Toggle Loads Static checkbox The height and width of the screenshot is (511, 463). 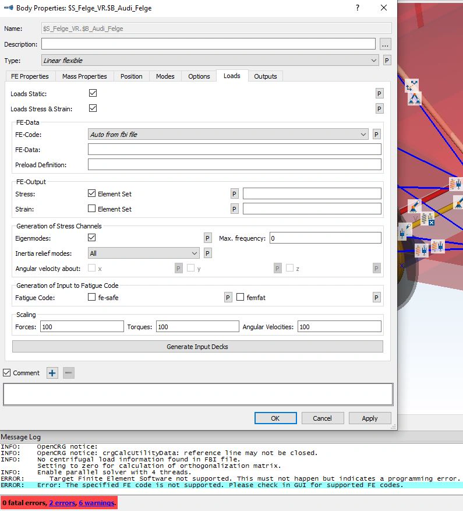pos(93,93)
